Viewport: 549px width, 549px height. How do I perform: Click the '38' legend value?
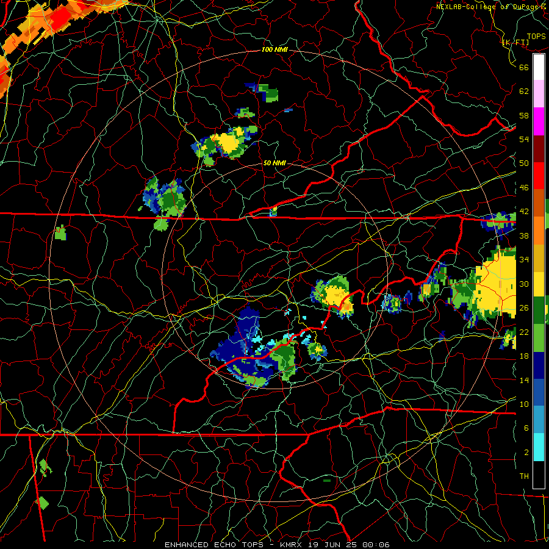tap(524, 235)
